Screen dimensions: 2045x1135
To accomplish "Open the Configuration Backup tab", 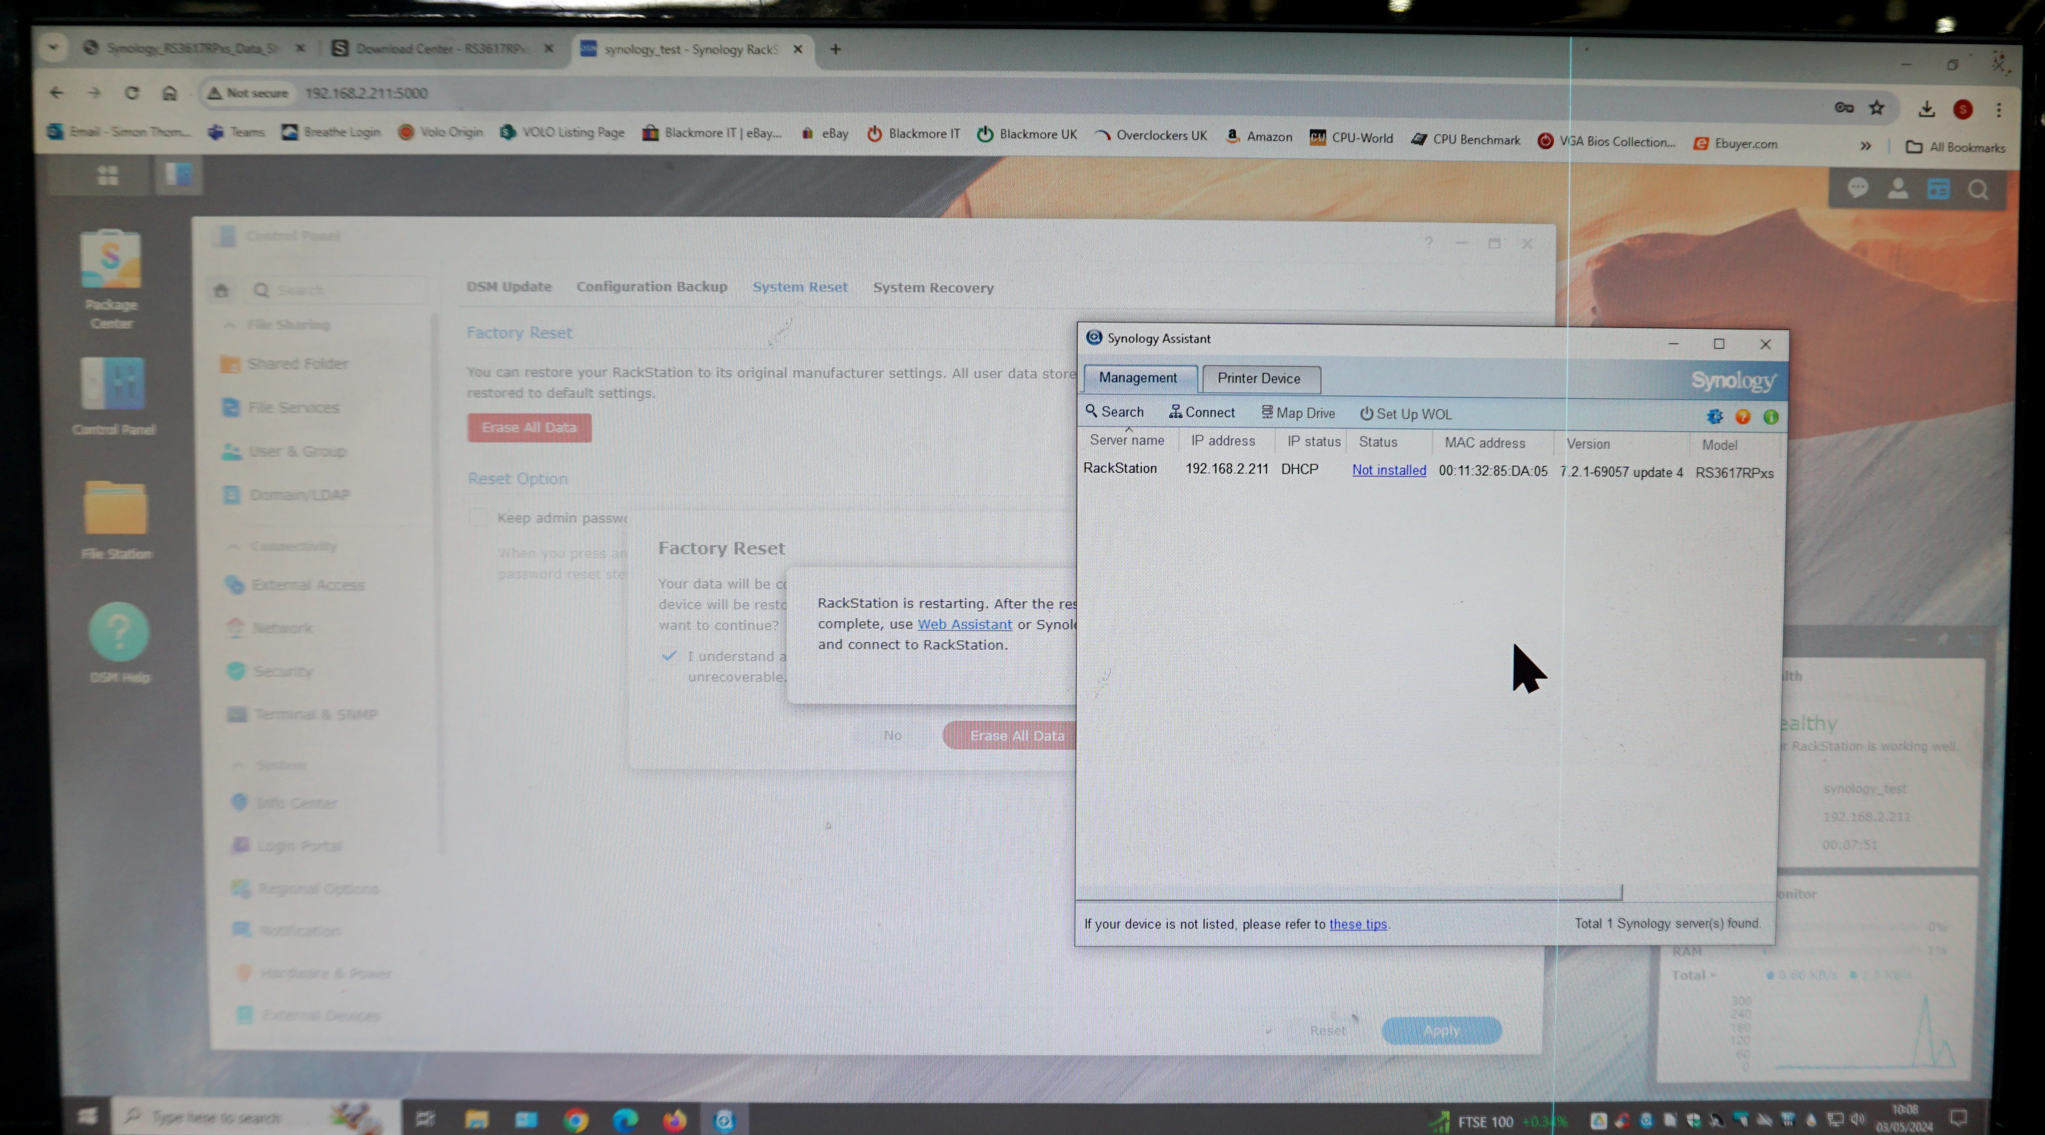I will 652,286.
